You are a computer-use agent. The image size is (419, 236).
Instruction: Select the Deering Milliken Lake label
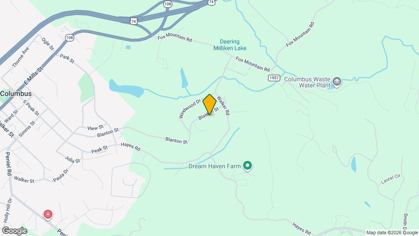[230, 45]
